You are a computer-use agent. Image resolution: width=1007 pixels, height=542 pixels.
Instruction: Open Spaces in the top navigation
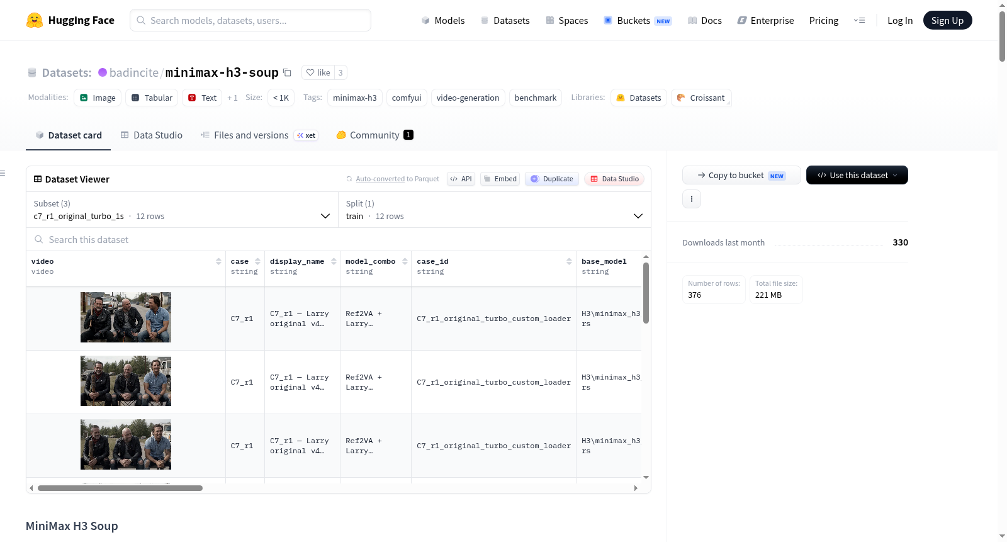point(567,20)
